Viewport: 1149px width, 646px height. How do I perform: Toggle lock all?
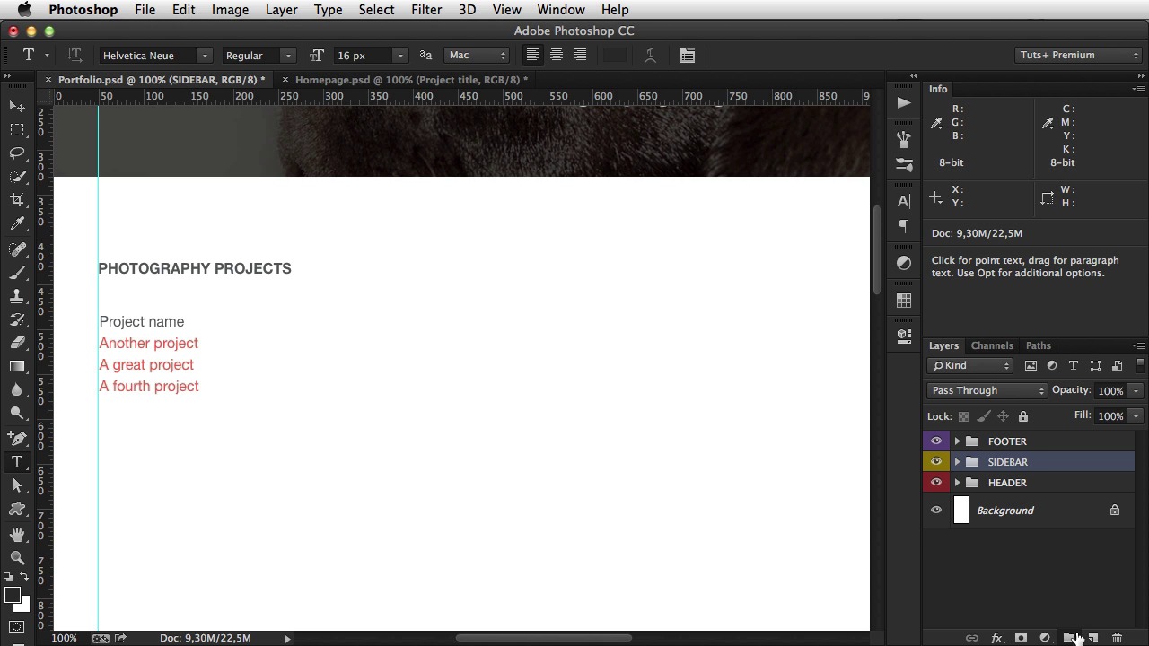coord(1022,416)
